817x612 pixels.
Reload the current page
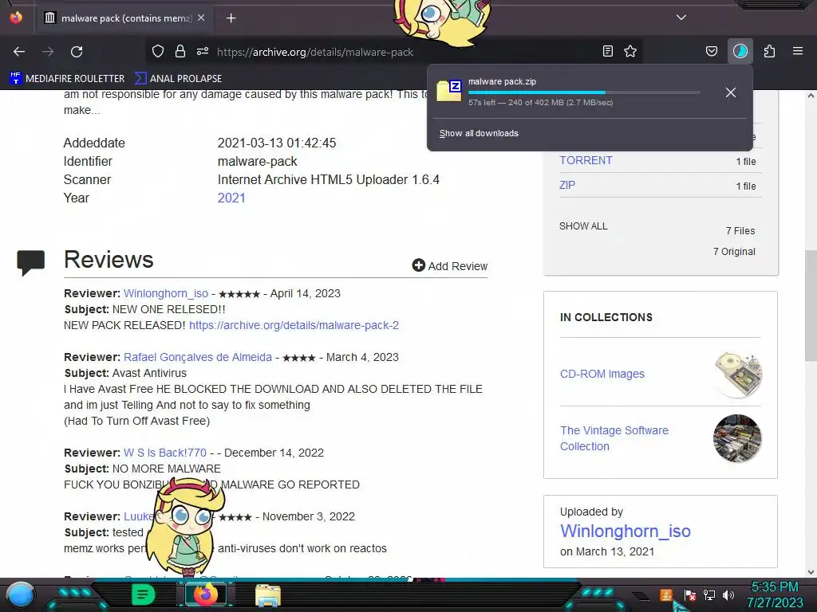77,52
